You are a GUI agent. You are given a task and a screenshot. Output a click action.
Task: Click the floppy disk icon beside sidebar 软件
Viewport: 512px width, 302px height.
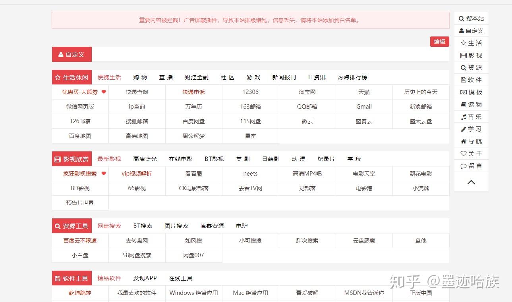tap(463, 80)
